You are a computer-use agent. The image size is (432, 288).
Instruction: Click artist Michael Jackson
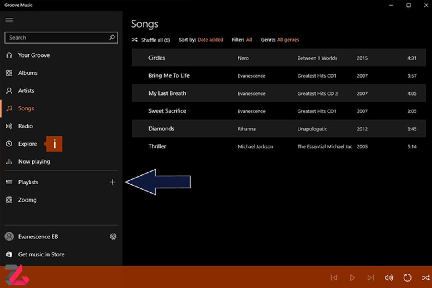[x=255, y=147]
